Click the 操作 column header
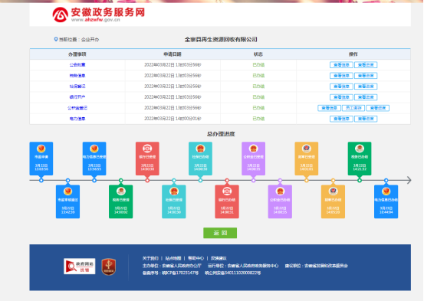This screenshot has height=301, width=424. (353, 54)
